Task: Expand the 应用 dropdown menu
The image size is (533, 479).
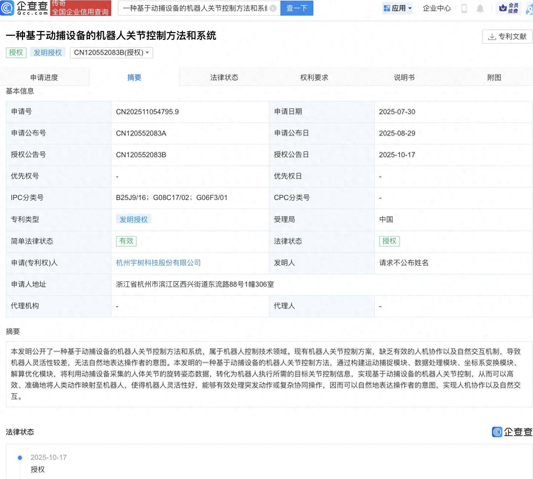Action: [x=398, y=8]
